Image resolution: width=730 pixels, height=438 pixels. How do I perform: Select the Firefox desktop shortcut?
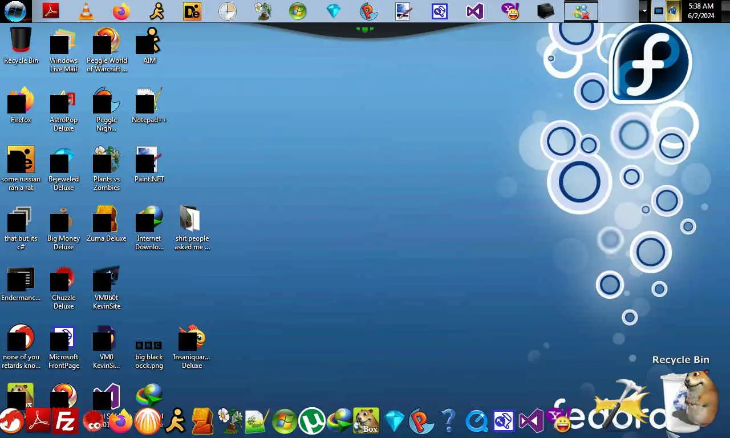click(x=21, y=105)
